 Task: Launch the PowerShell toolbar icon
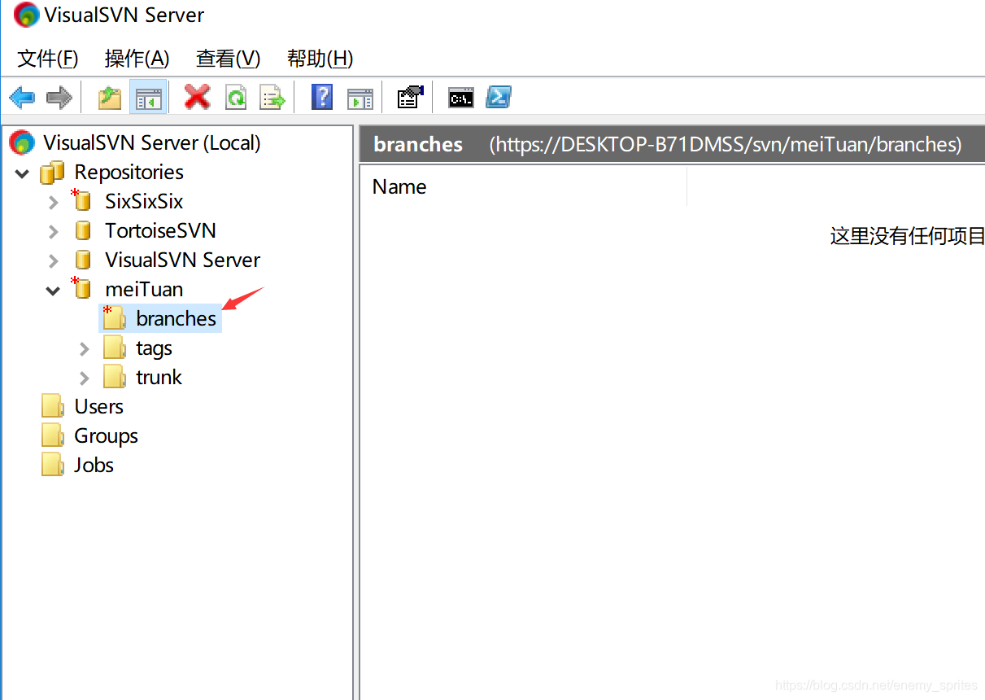coord(498,98)
